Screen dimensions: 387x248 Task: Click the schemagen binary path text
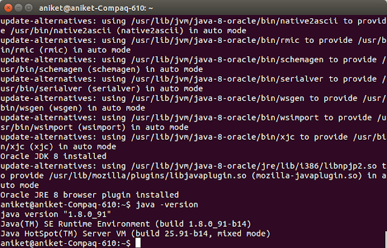click(x=227, y=60)
